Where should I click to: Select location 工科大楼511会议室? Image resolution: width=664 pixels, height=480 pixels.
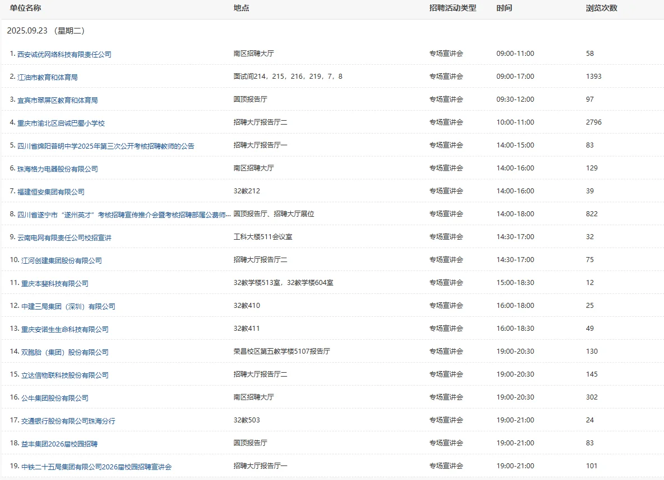[x=263, y=237]
